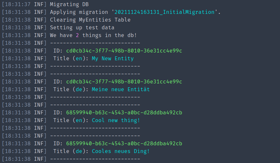Click the 'Cooles neues Ding!' title value
This screenshot has height=163, width=280.
coord(121,151)
